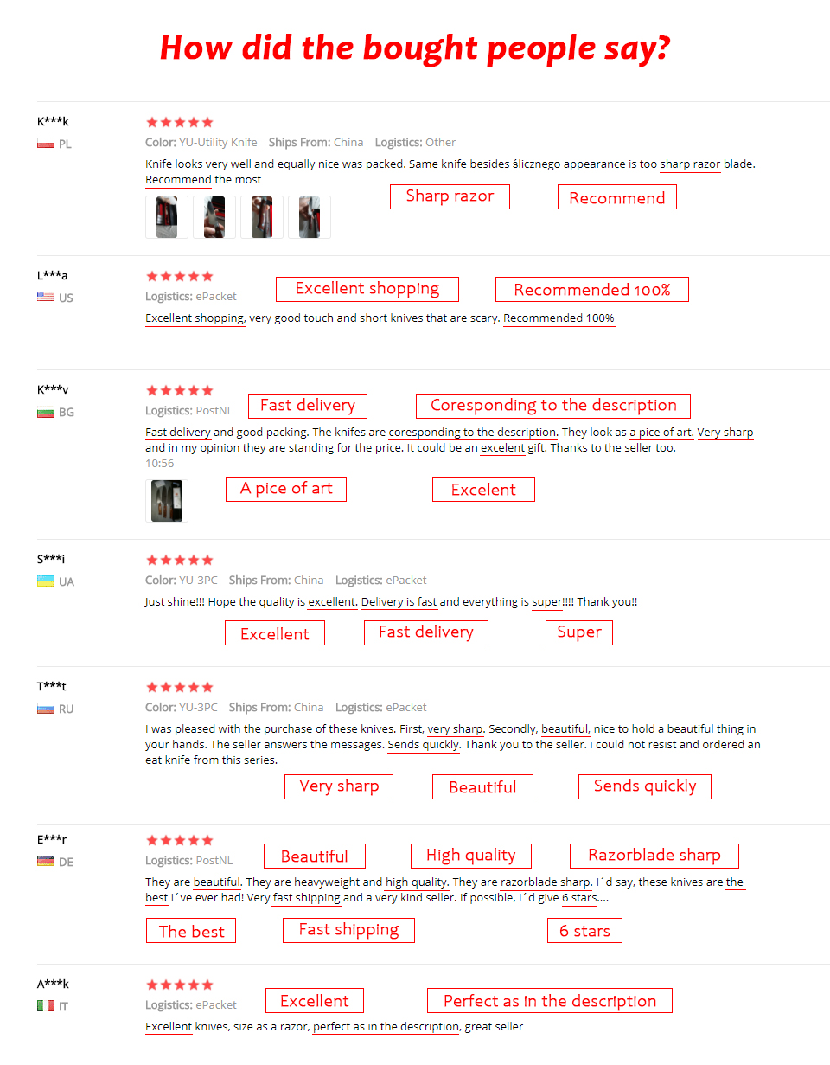Open the knife photo thumbnail in K***v's review
Viewport: 830px width, 1065px height.
[x=167, y=501]
